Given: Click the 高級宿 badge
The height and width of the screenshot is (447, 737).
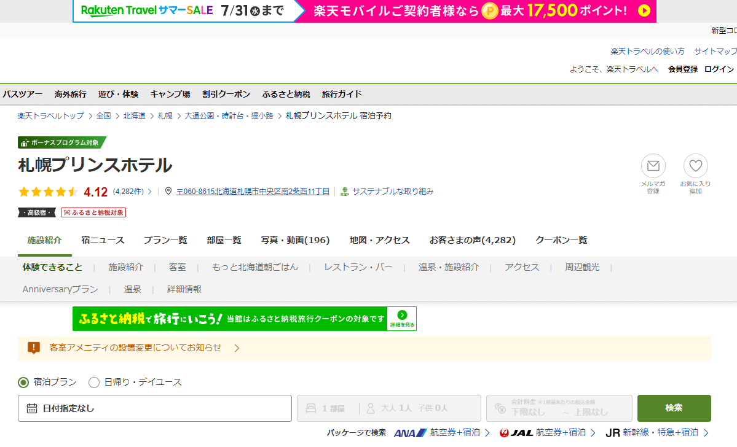Looking at the screenshot, I should point(37,212).
